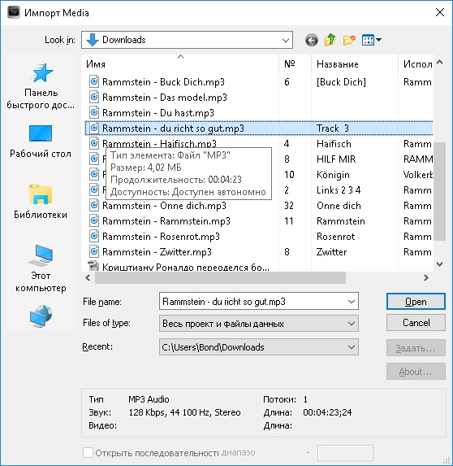Open Библиотеки in the sidebar
453x466 pixels.
click(x=41, y=202)
